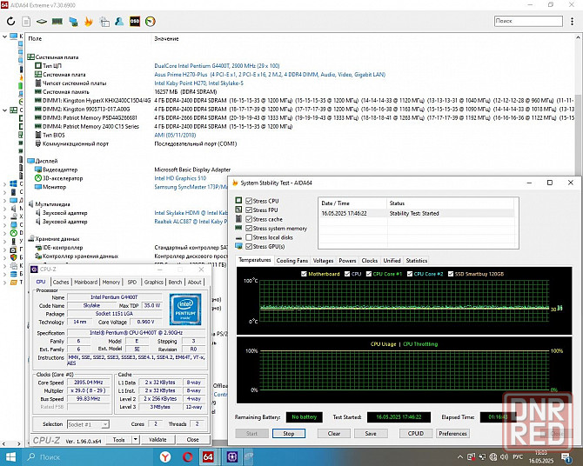The height and width of the screenshot is (466, 583).
Task: Select the DirectX green circle node in tree
Action: coord(13,233)
